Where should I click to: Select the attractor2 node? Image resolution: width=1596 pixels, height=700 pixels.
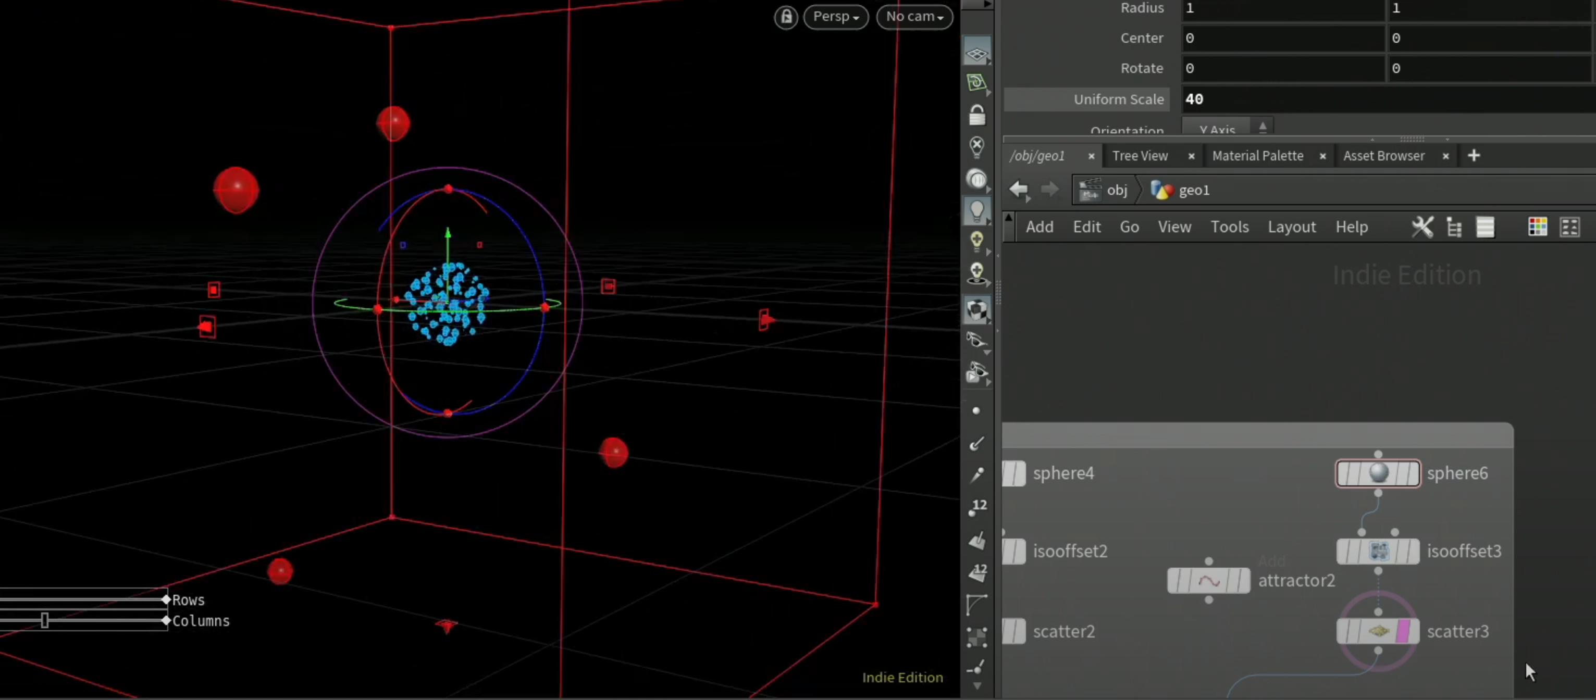pos(1208,581)
